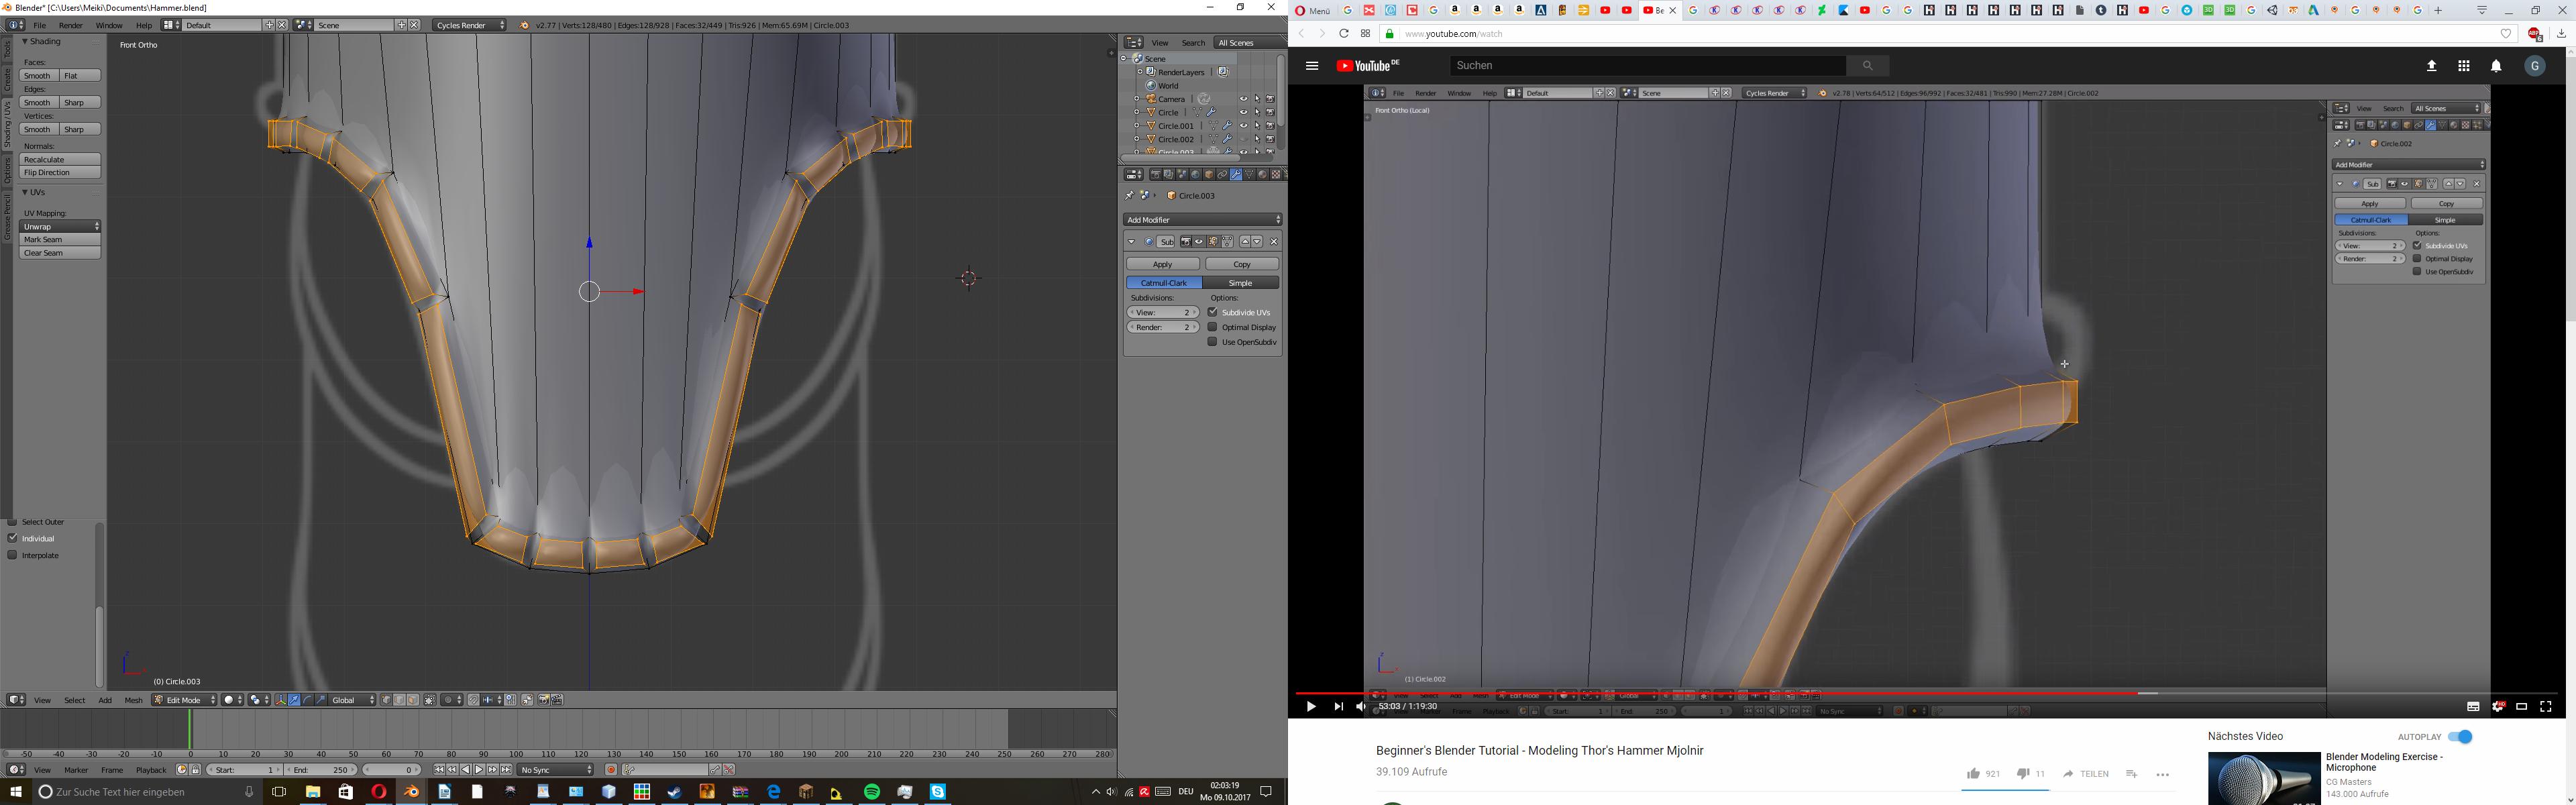Open the Object cube tab in Properties
The height and width of the screenshot is (805, 2576).
pyautogui.click(x=1209, y=174)
